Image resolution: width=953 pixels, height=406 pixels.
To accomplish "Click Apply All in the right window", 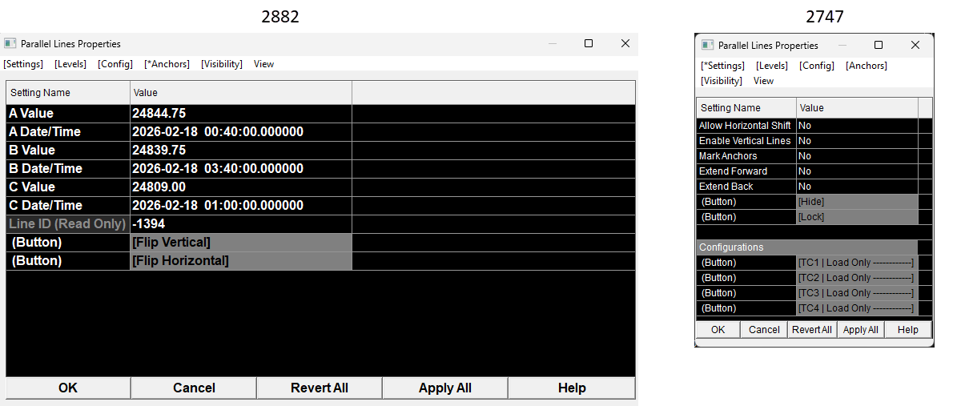I will [861, 329].
